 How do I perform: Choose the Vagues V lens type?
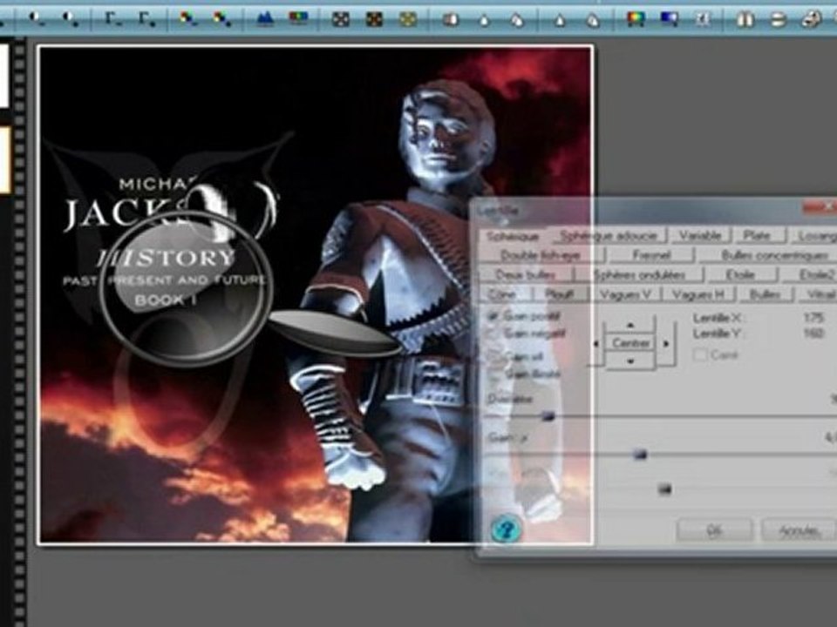coord(625,294)
